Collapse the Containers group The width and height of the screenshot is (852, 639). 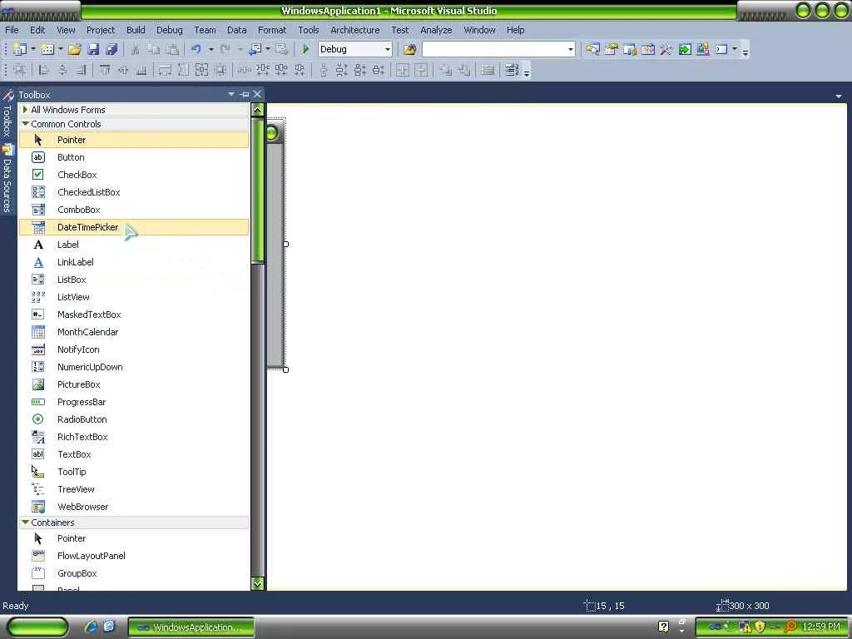(x=26, y=523)
